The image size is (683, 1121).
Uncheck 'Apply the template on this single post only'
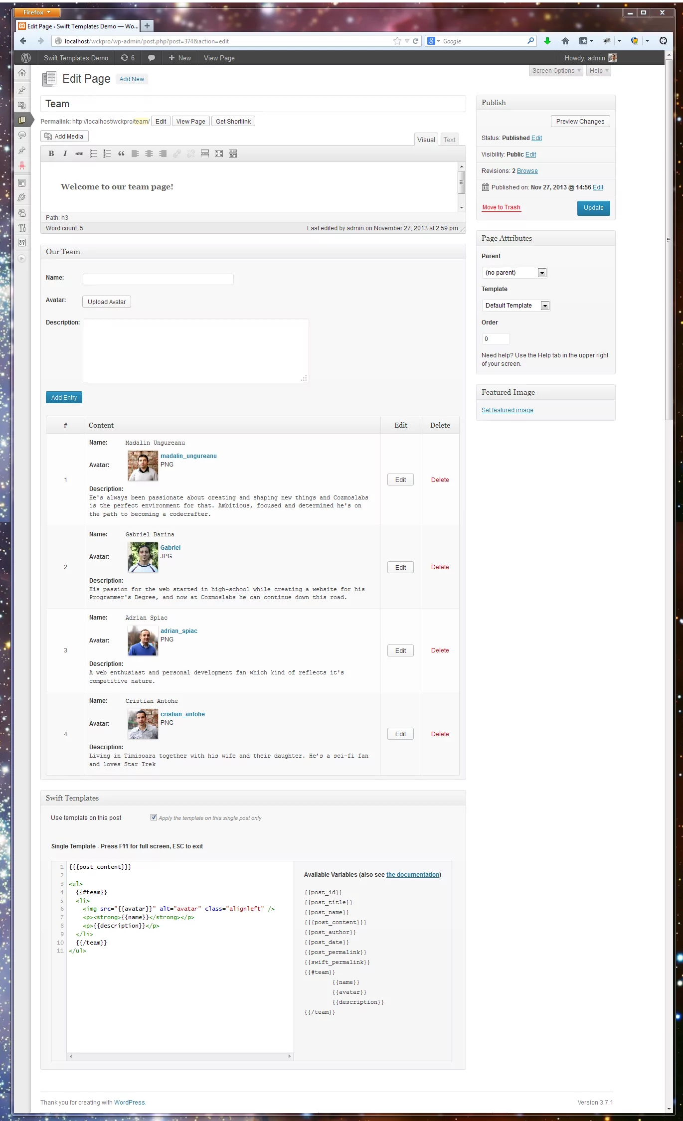coord(154,817)
